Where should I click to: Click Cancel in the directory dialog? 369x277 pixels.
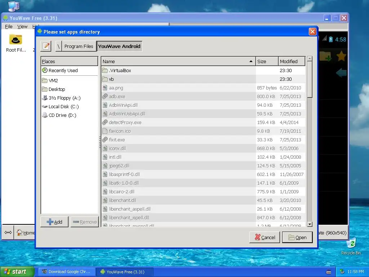(x=264, y=237)
